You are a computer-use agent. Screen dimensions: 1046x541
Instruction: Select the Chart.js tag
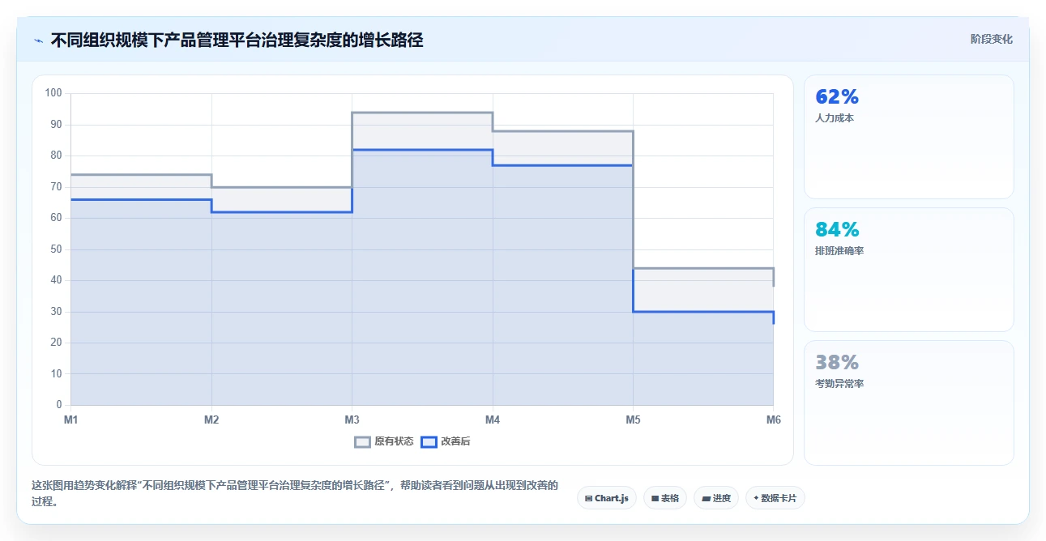click(607, 498)
